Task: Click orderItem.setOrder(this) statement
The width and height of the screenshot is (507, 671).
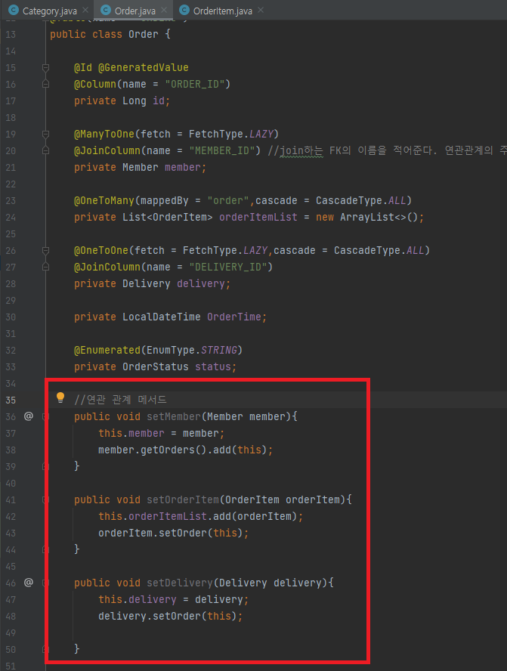Action: 173,533
